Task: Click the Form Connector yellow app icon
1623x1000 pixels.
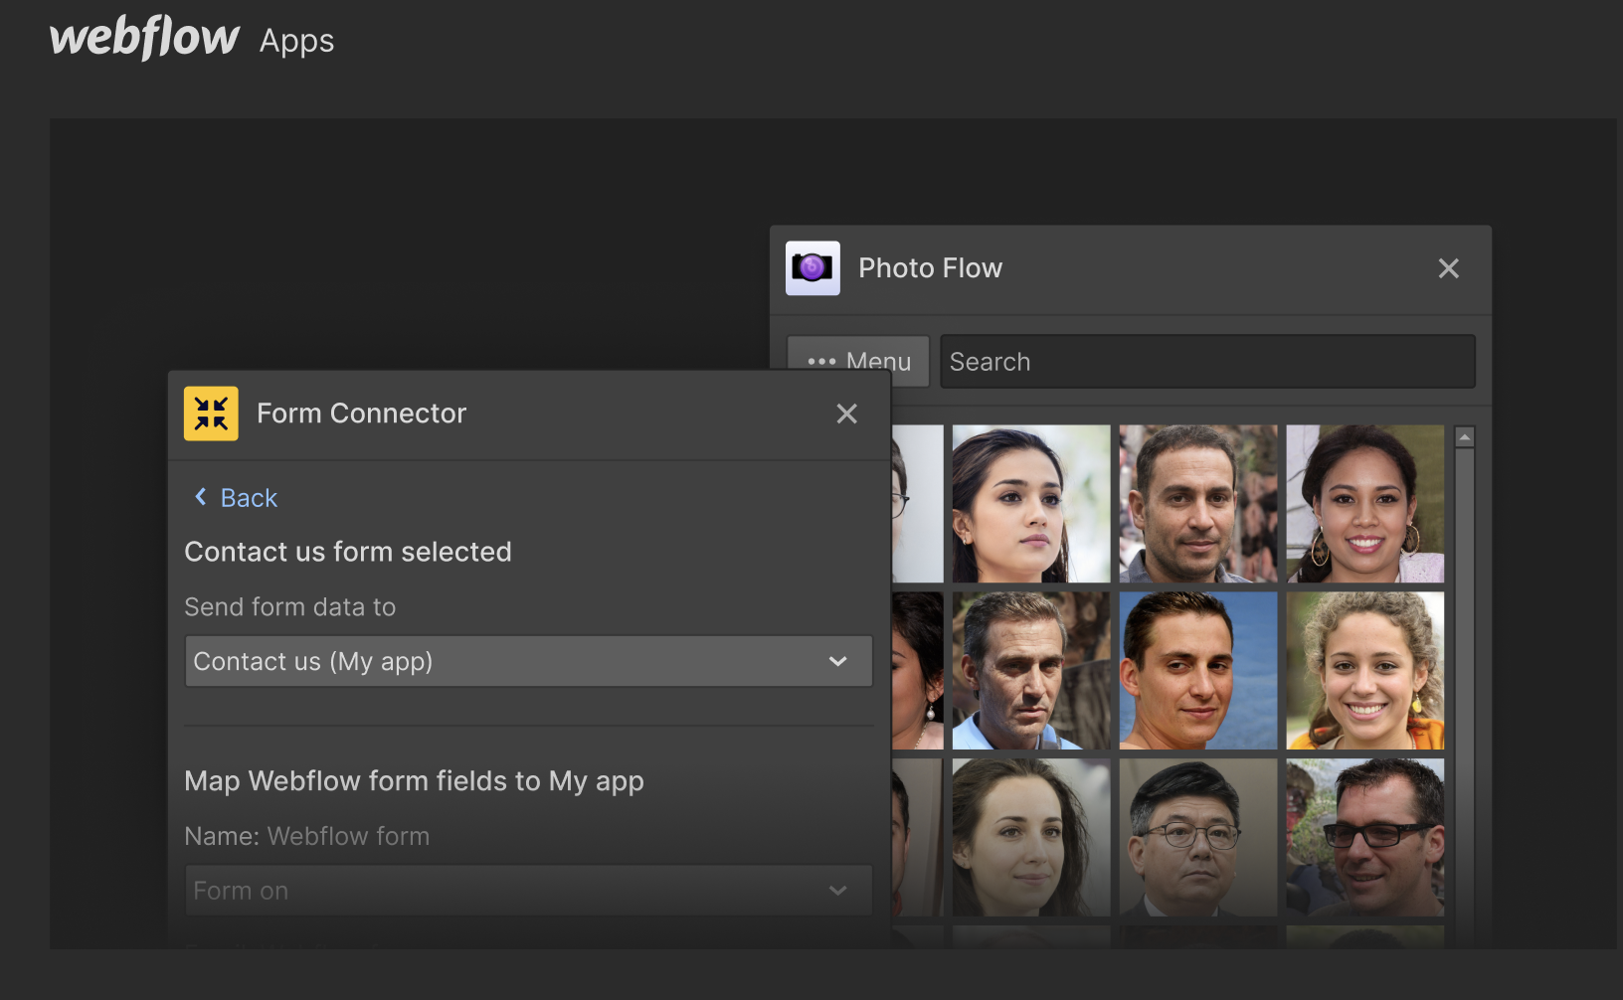Action: pyautogui.click(x=211, y=414)
